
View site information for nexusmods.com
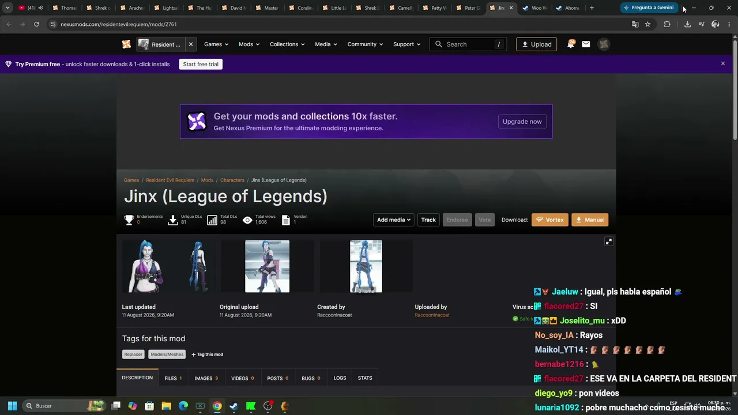(53, 24)
